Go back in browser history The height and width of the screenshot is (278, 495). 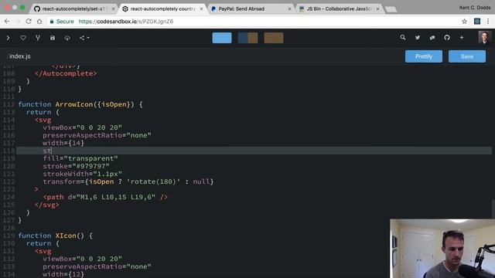7,22
